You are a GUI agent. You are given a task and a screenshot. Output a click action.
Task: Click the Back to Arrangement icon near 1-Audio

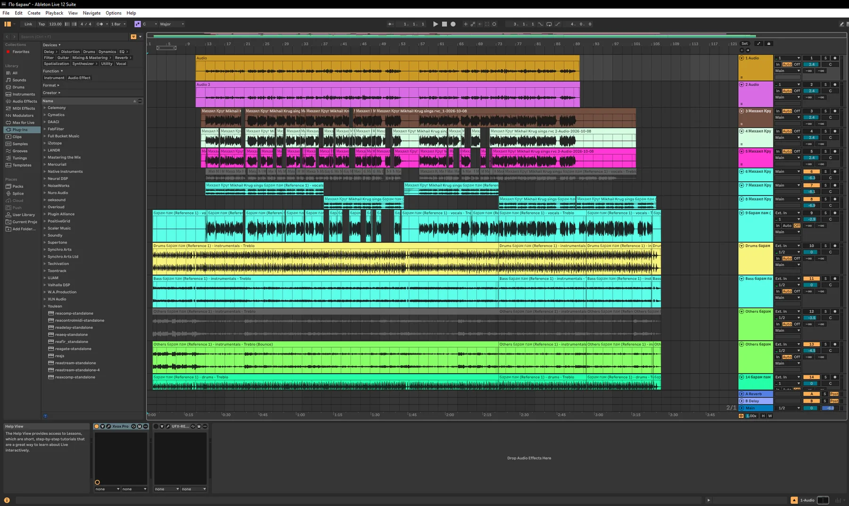[794, 500]
